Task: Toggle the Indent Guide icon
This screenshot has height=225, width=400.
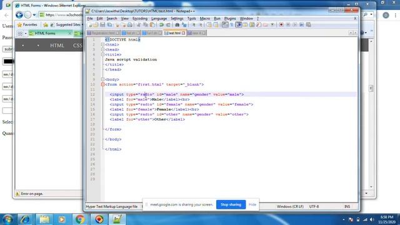Action: [x=239, y=25]
